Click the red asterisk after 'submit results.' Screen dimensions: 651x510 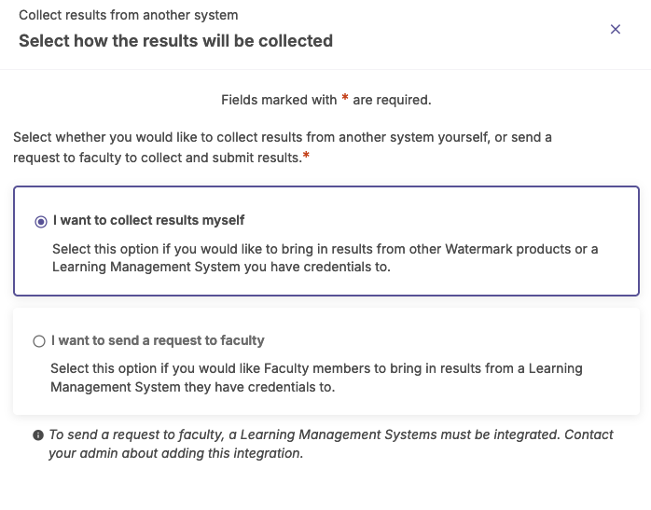(x=306, y=156)
